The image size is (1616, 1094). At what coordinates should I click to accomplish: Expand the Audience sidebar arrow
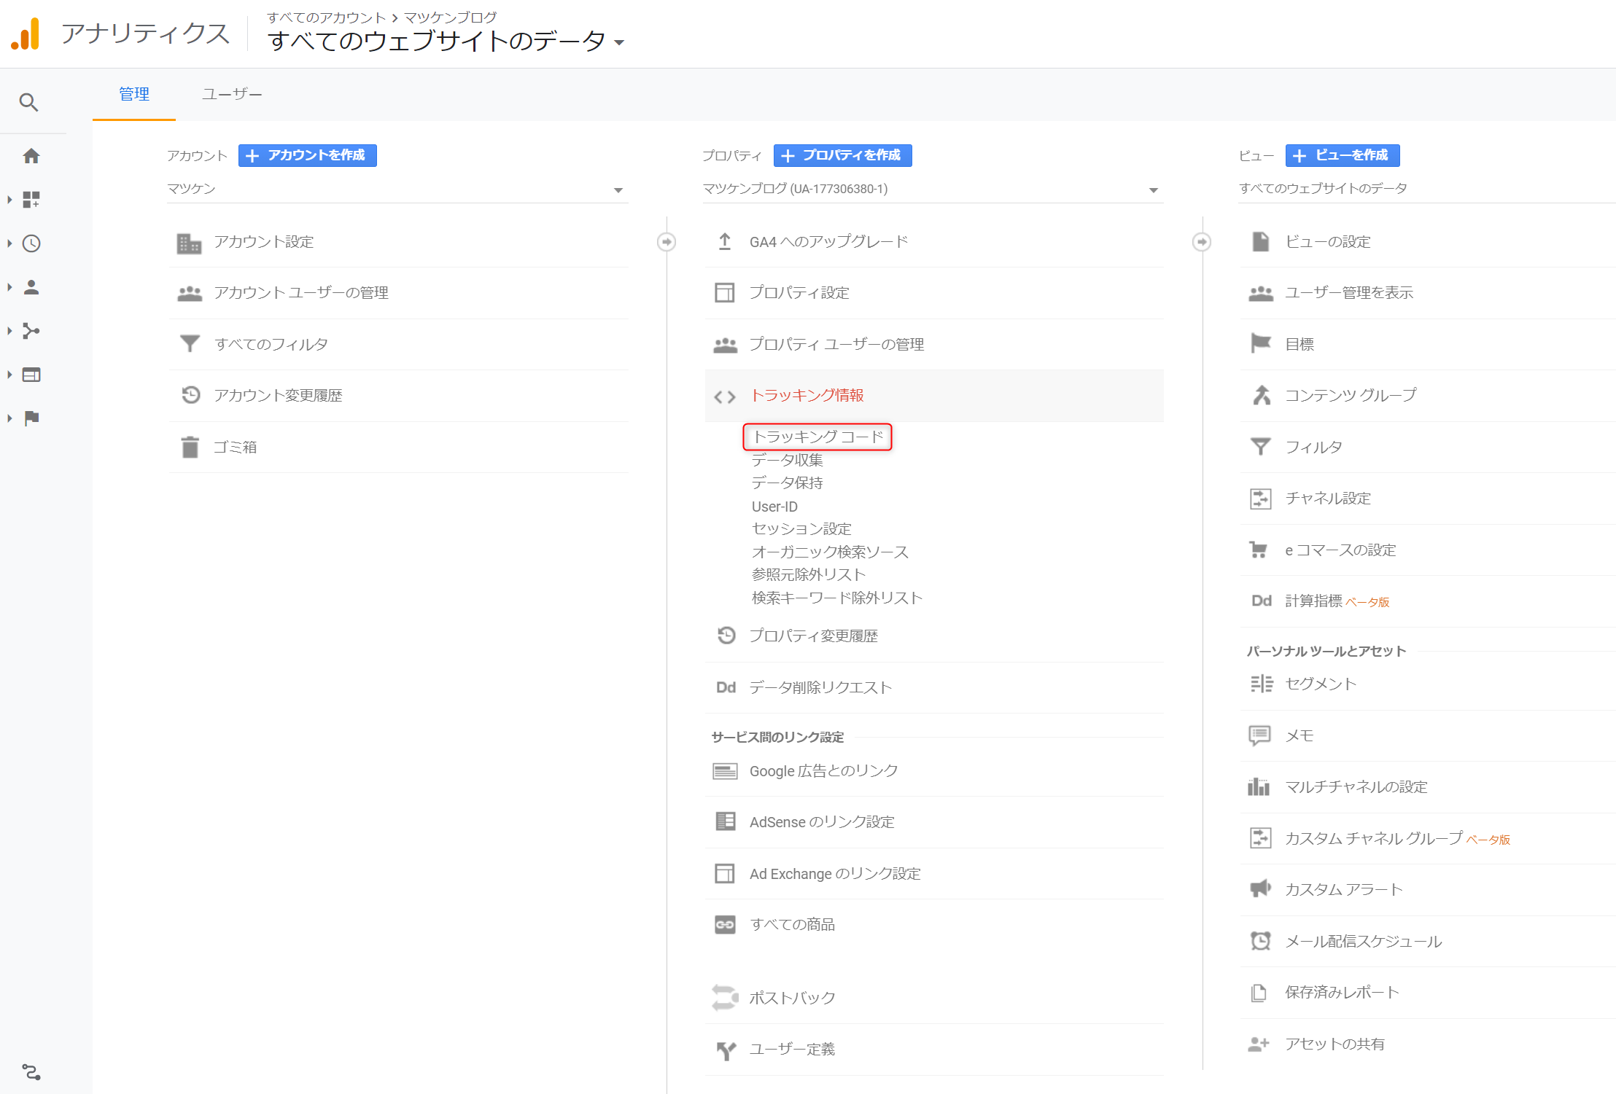[x=9, y=287]
